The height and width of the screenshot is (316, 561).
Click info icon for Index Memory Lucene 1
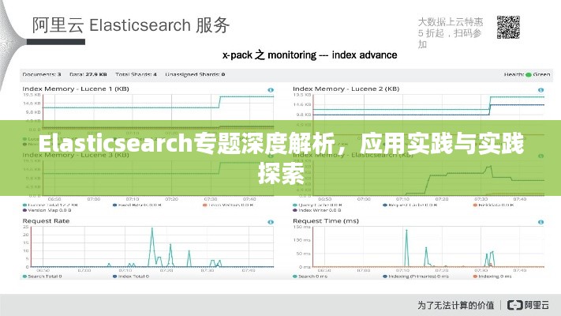tap(271, 90)
